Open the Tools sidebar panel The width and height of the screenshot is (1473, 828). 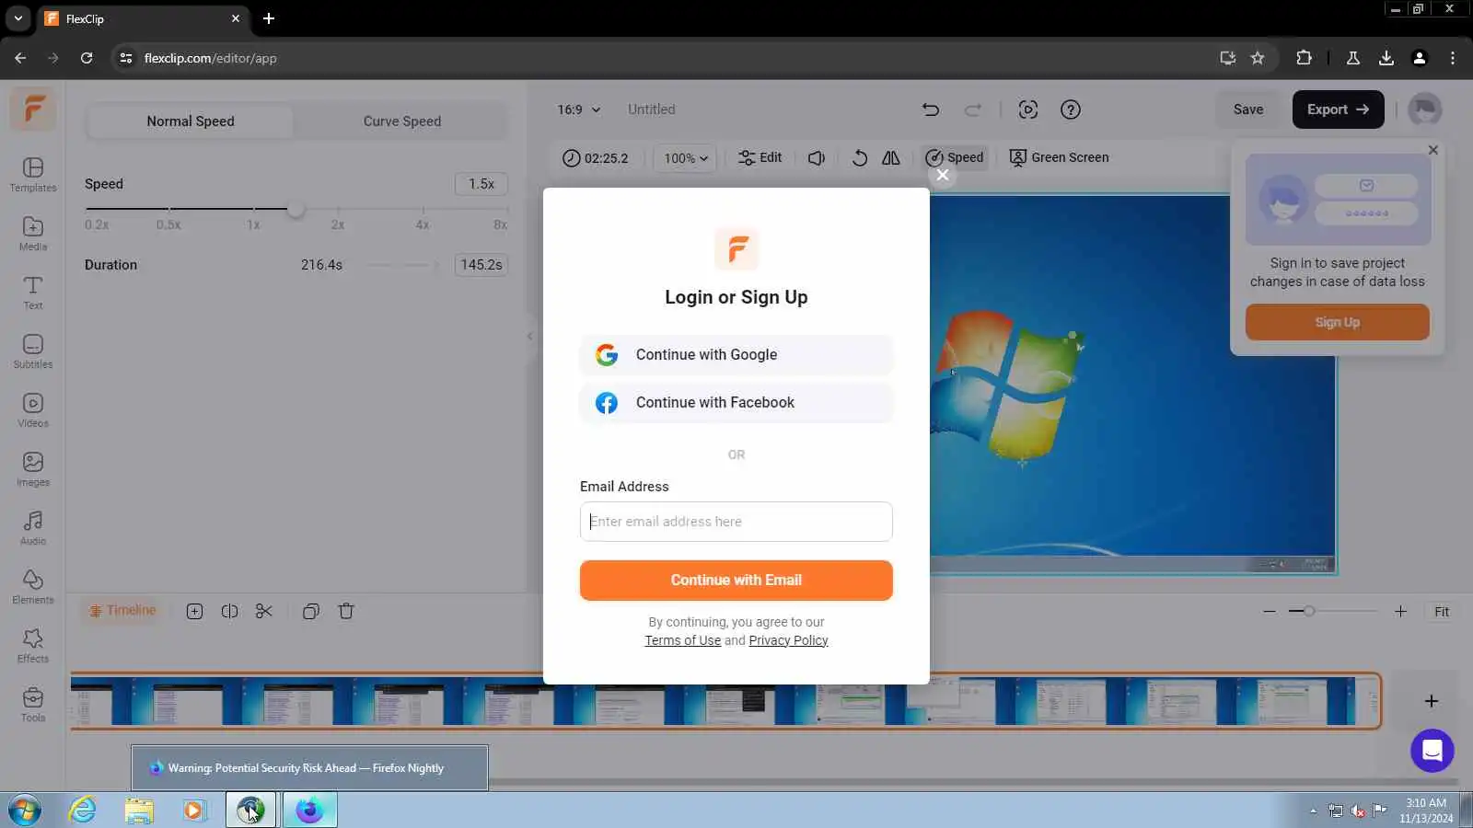33,704
